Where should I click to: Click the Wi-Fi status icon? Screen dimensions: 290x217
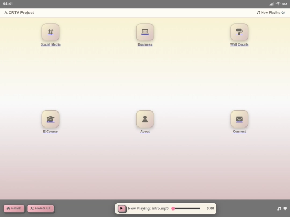(x=278, y=4)
